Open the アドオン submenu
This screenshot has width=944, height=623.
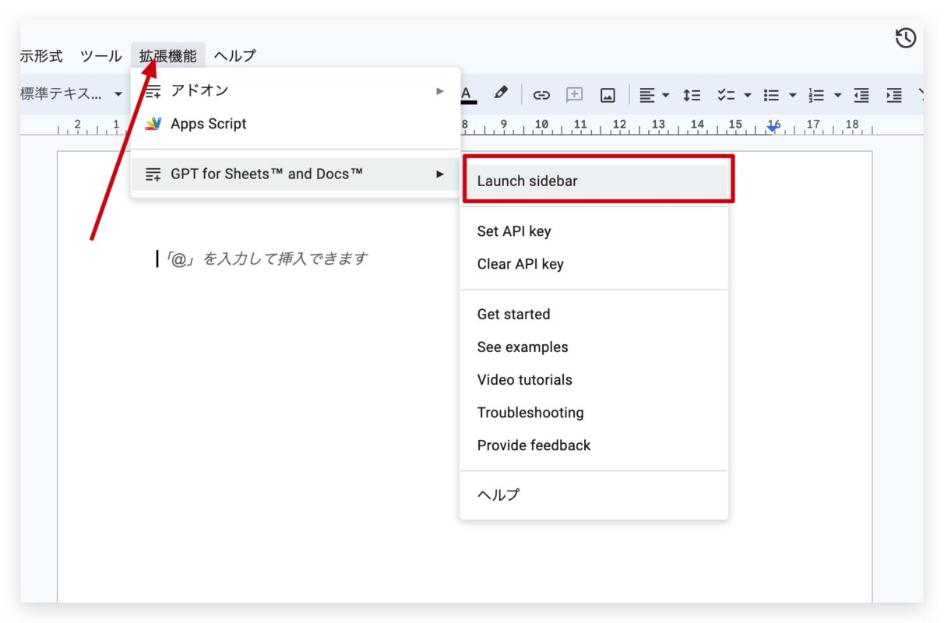[x=296, y=90]
